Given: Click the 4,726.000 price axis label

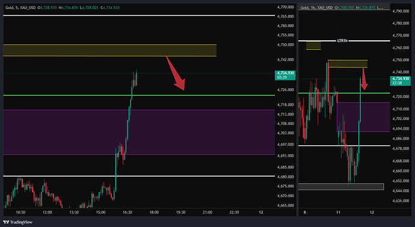Looking at the screenshot, I should point(286,90).
